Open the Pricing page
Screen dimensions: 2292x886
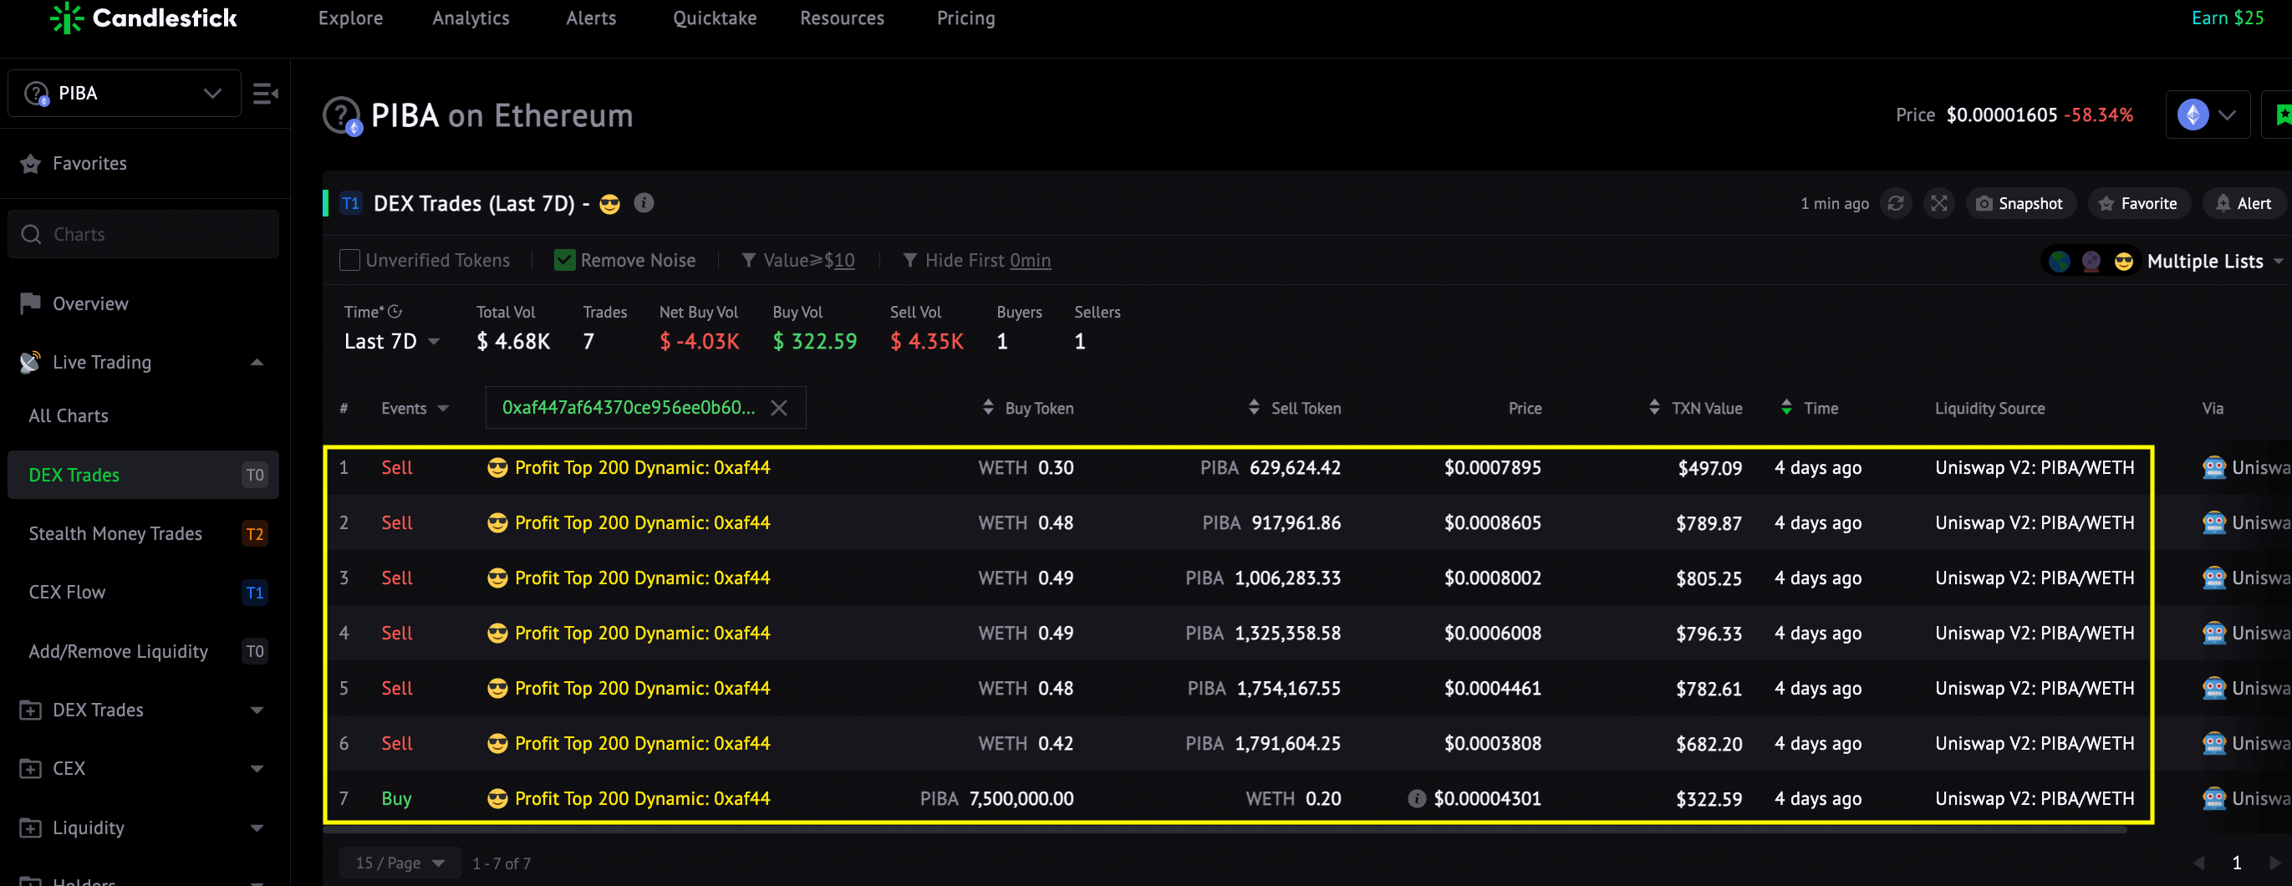tap(965, 18)
